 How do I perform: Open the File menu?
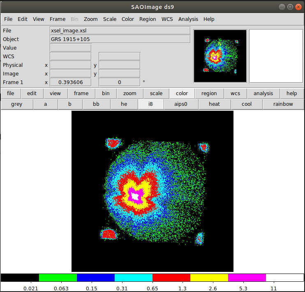pyautogui.click(x=8, y=19)
